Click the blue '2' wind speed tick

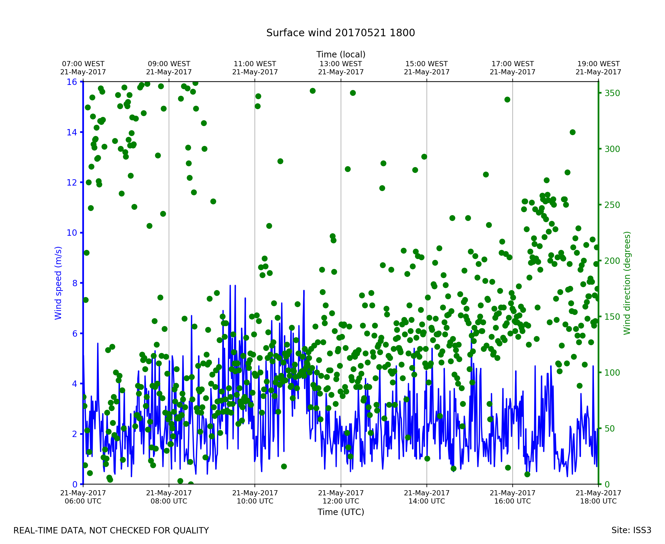click(x=75, y=434)
